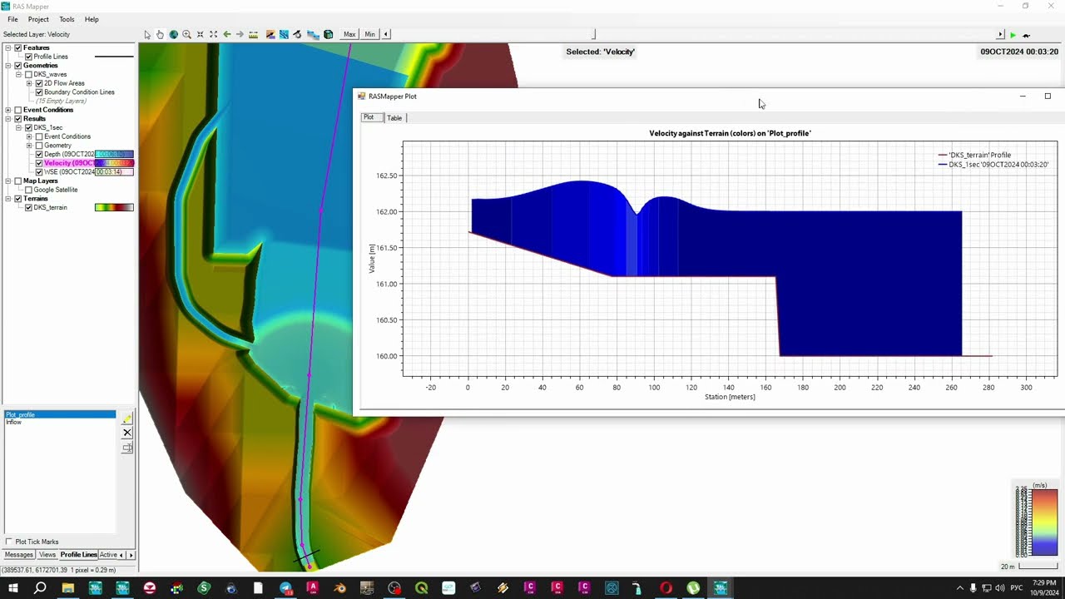The width and height of the screenshot is (1065, 599).
Task: Switch to the Table tab in plot window
Action: tap(394, 118)
